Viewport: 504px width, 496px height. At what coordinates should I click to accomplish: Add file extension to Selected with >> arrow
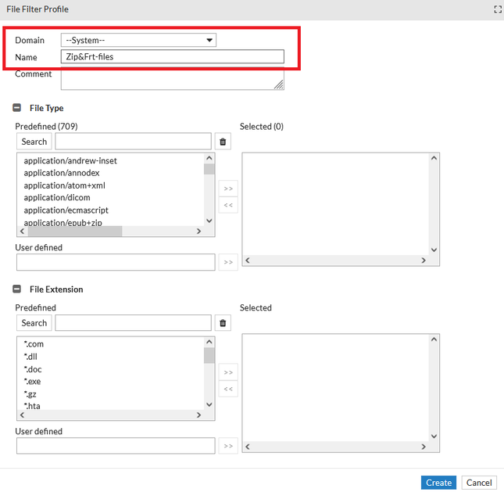click(x=228, y=372)
